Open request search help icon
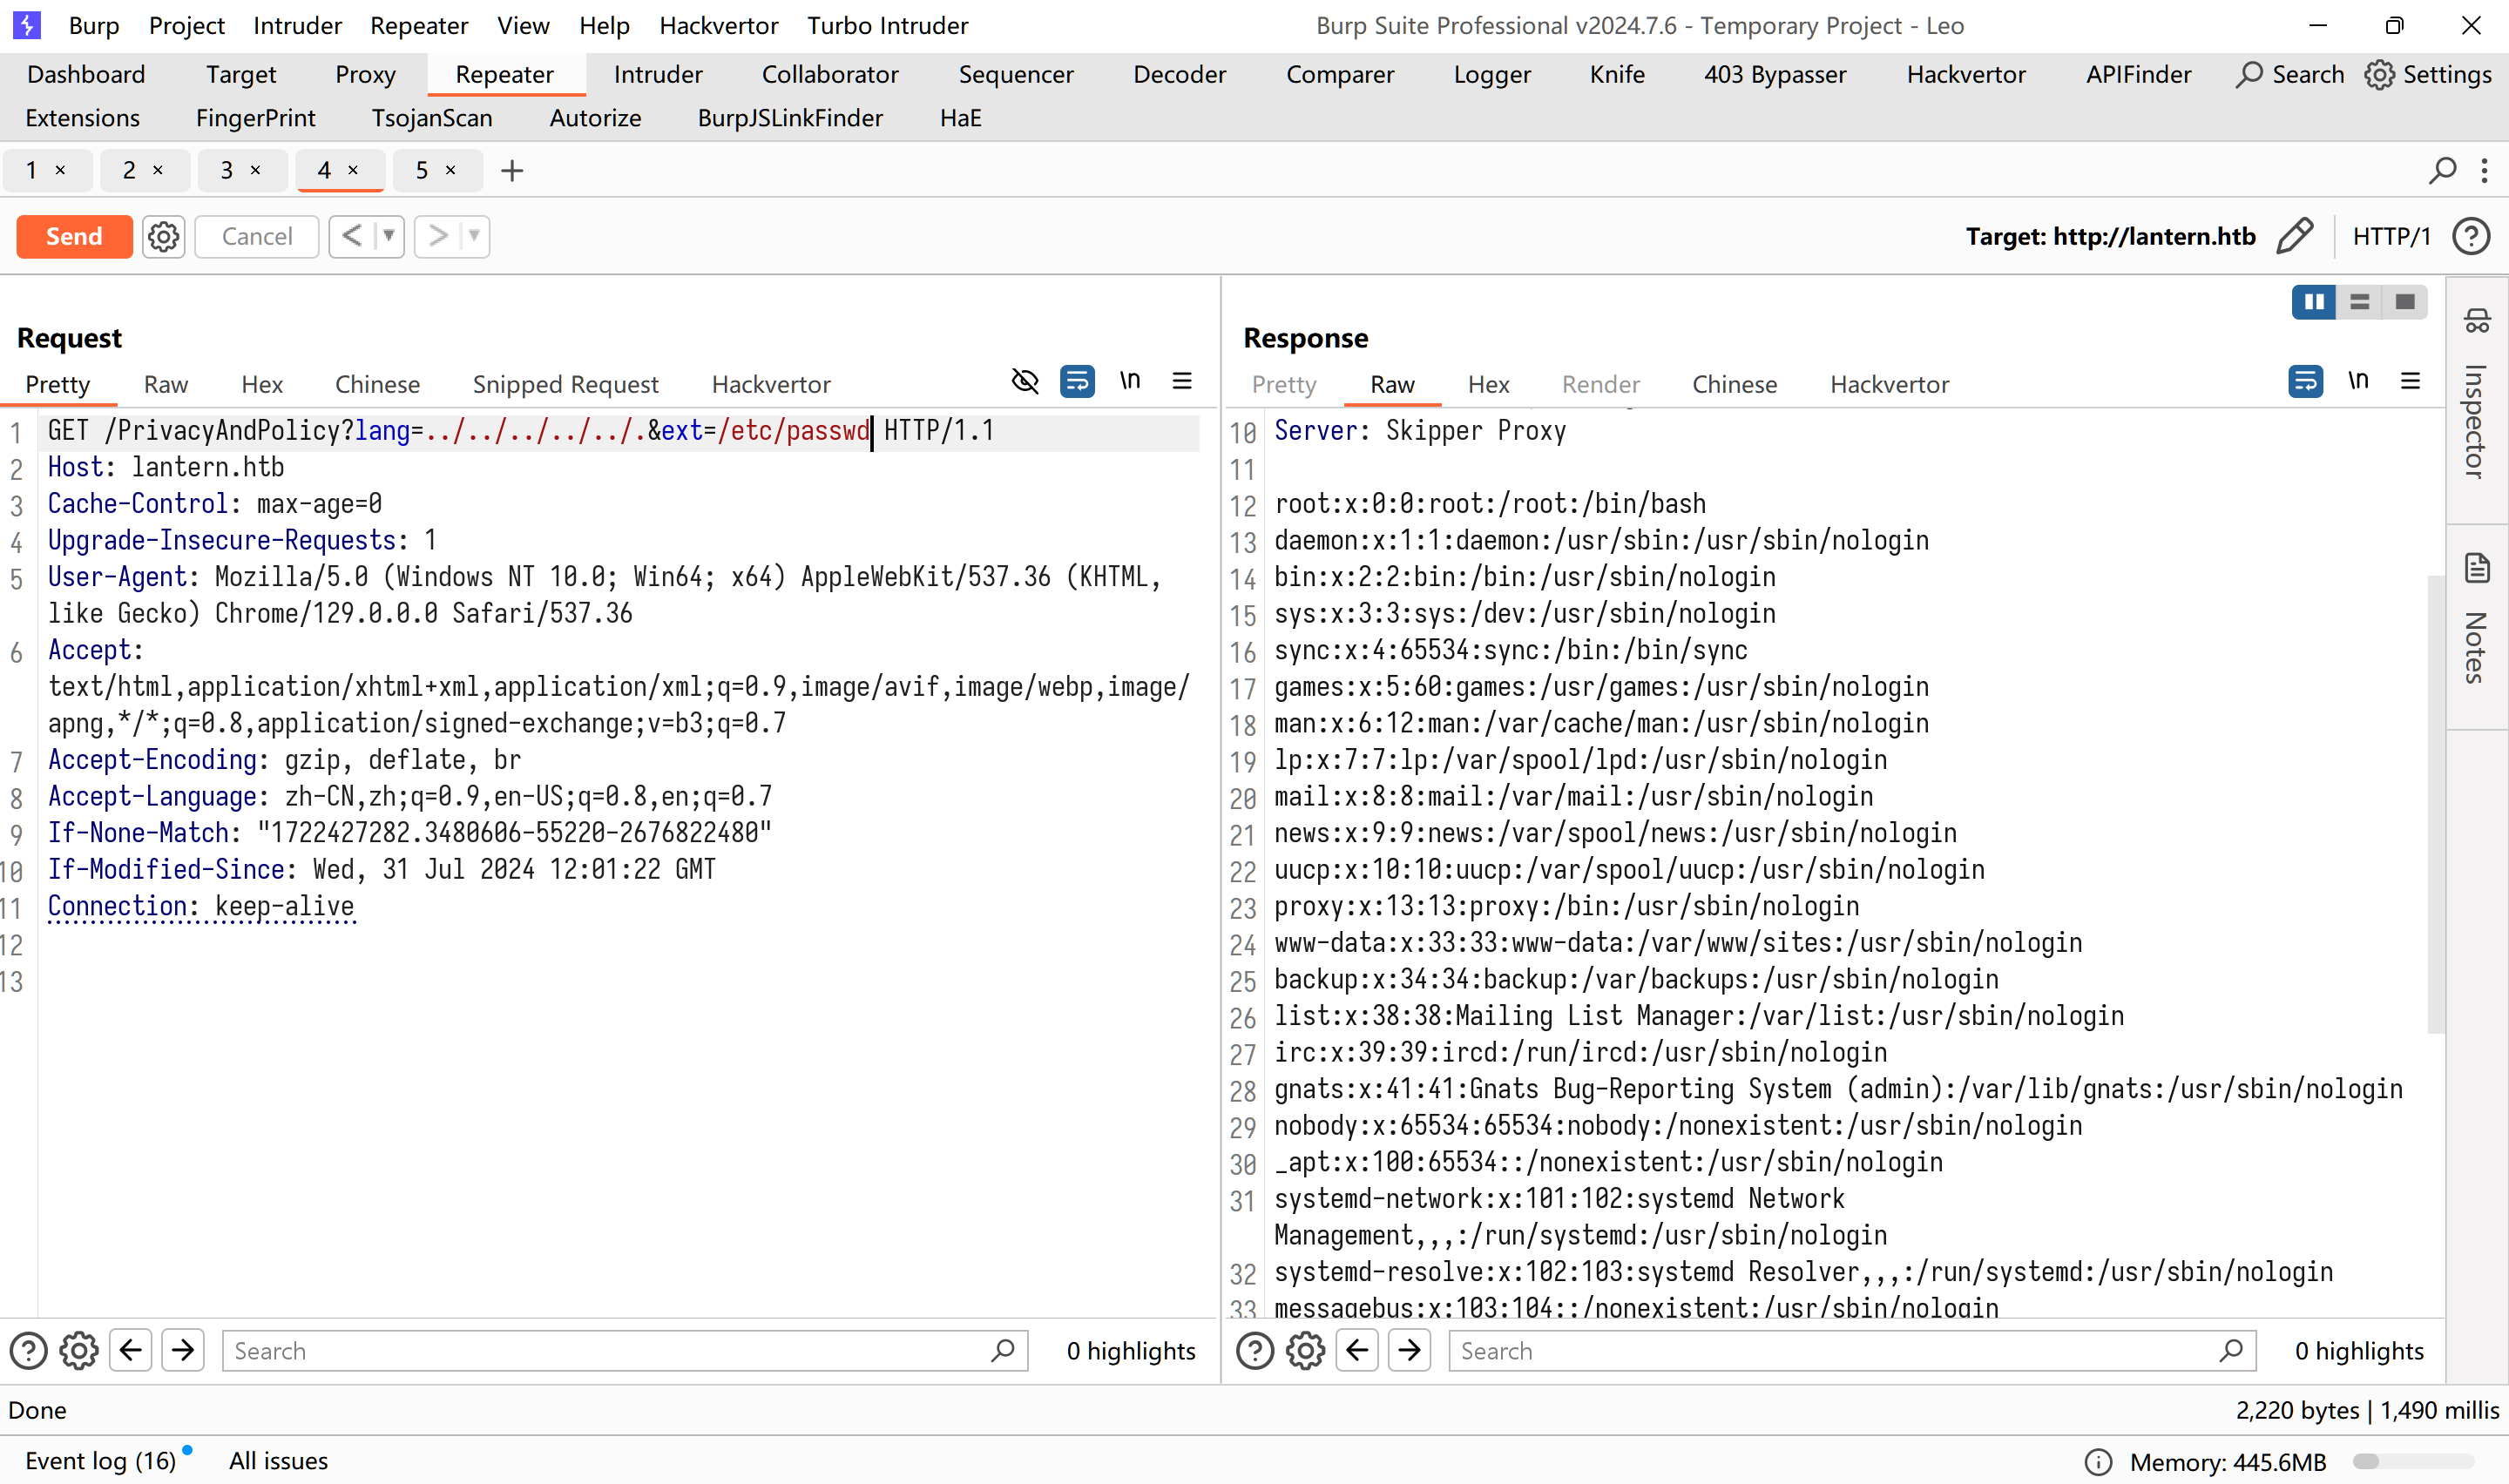The height and width of the screenshot is (1484, 2509). [x=29, y=1351]
